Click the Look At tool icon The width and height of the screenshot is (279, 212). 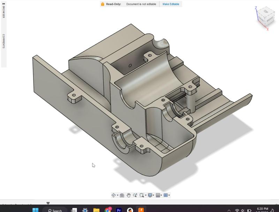(x=122, y=195)
